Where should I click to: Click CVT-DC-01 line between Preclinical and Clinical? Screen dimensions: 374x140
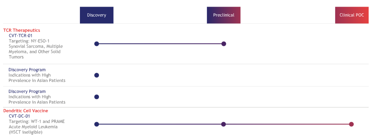tap(287, 124)
